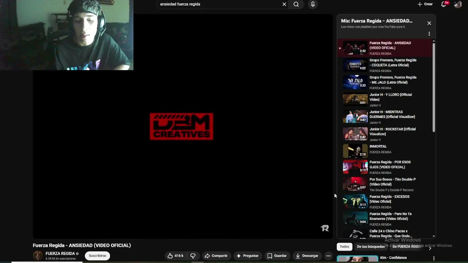Like the video with thumbs-up icon
Image resolution: width=468 pixels, height=263 pixels.
point(175,256)
